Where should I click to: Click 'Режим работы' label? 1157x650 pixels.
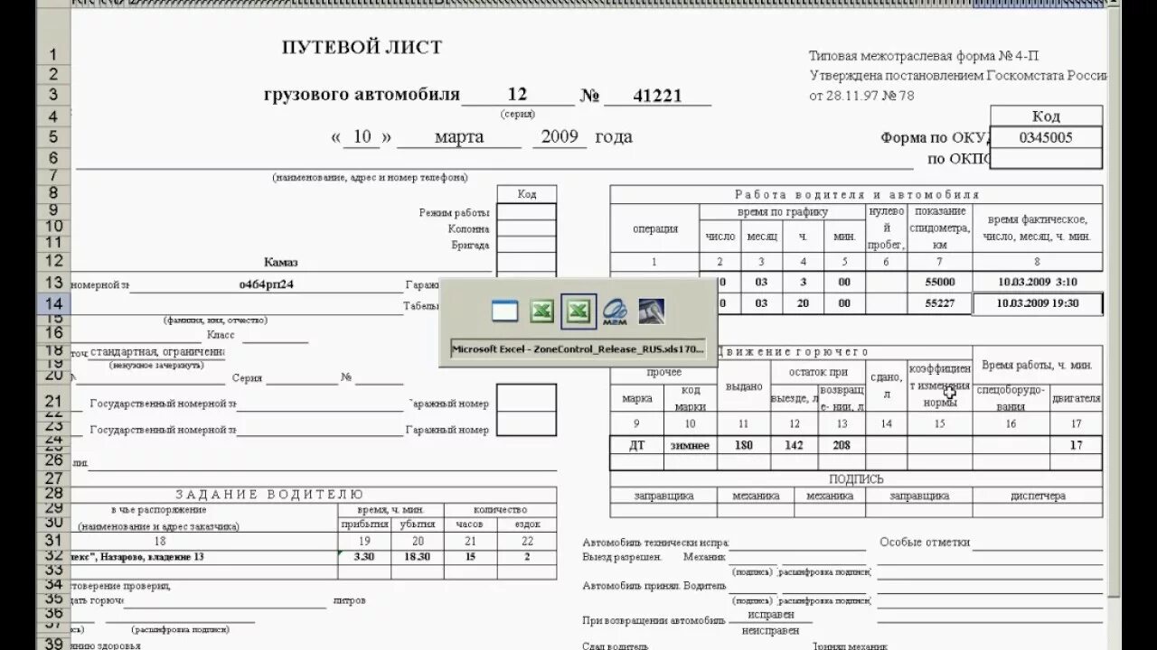(454, 212)
